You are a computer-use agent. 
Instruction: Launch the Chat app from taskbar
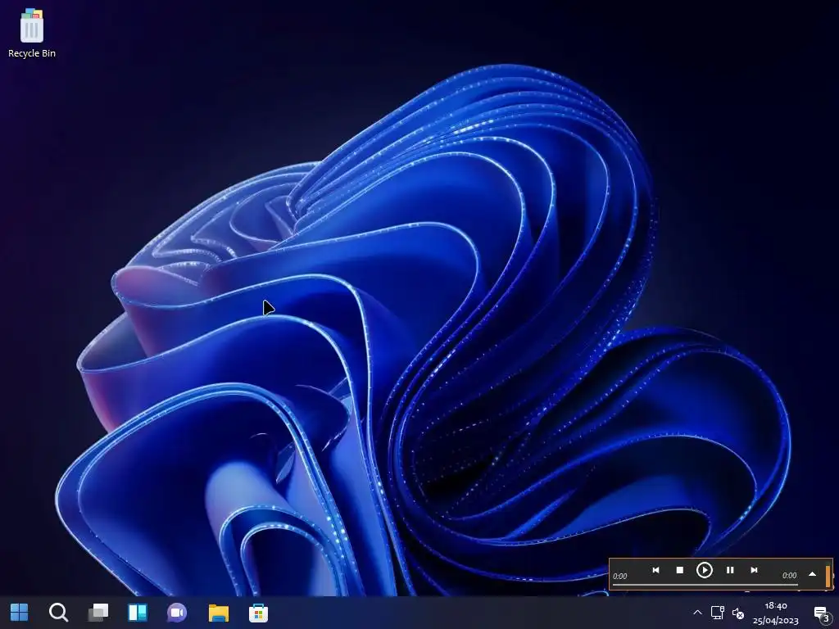[x=177, y=613]
